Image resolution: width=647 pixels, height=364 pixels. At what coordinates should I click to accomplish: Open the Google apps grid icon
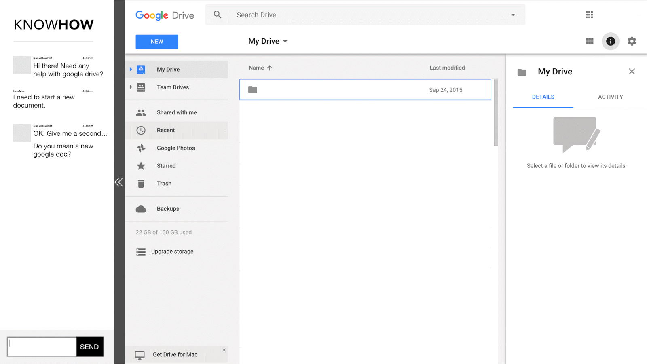(589, 15)
